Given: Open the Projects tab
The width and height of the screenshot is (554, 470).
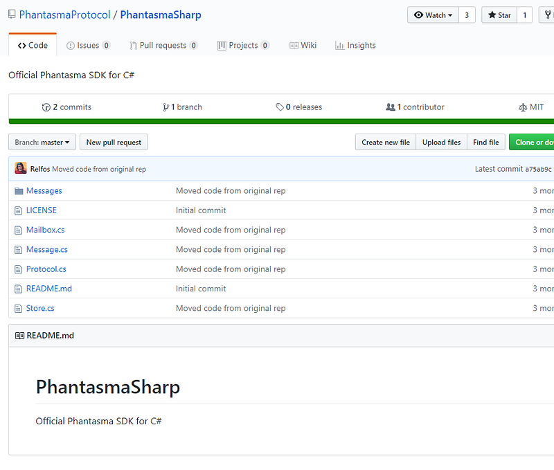Looking at the screenshot, I should [243, 45].
